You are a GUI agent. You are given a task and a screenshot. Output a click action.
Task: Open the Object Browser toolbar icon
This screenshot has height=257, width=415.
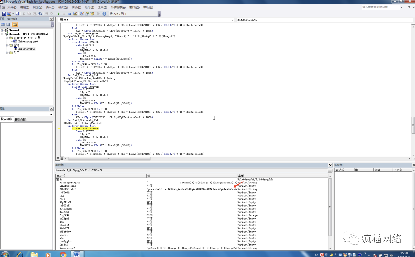92,14
